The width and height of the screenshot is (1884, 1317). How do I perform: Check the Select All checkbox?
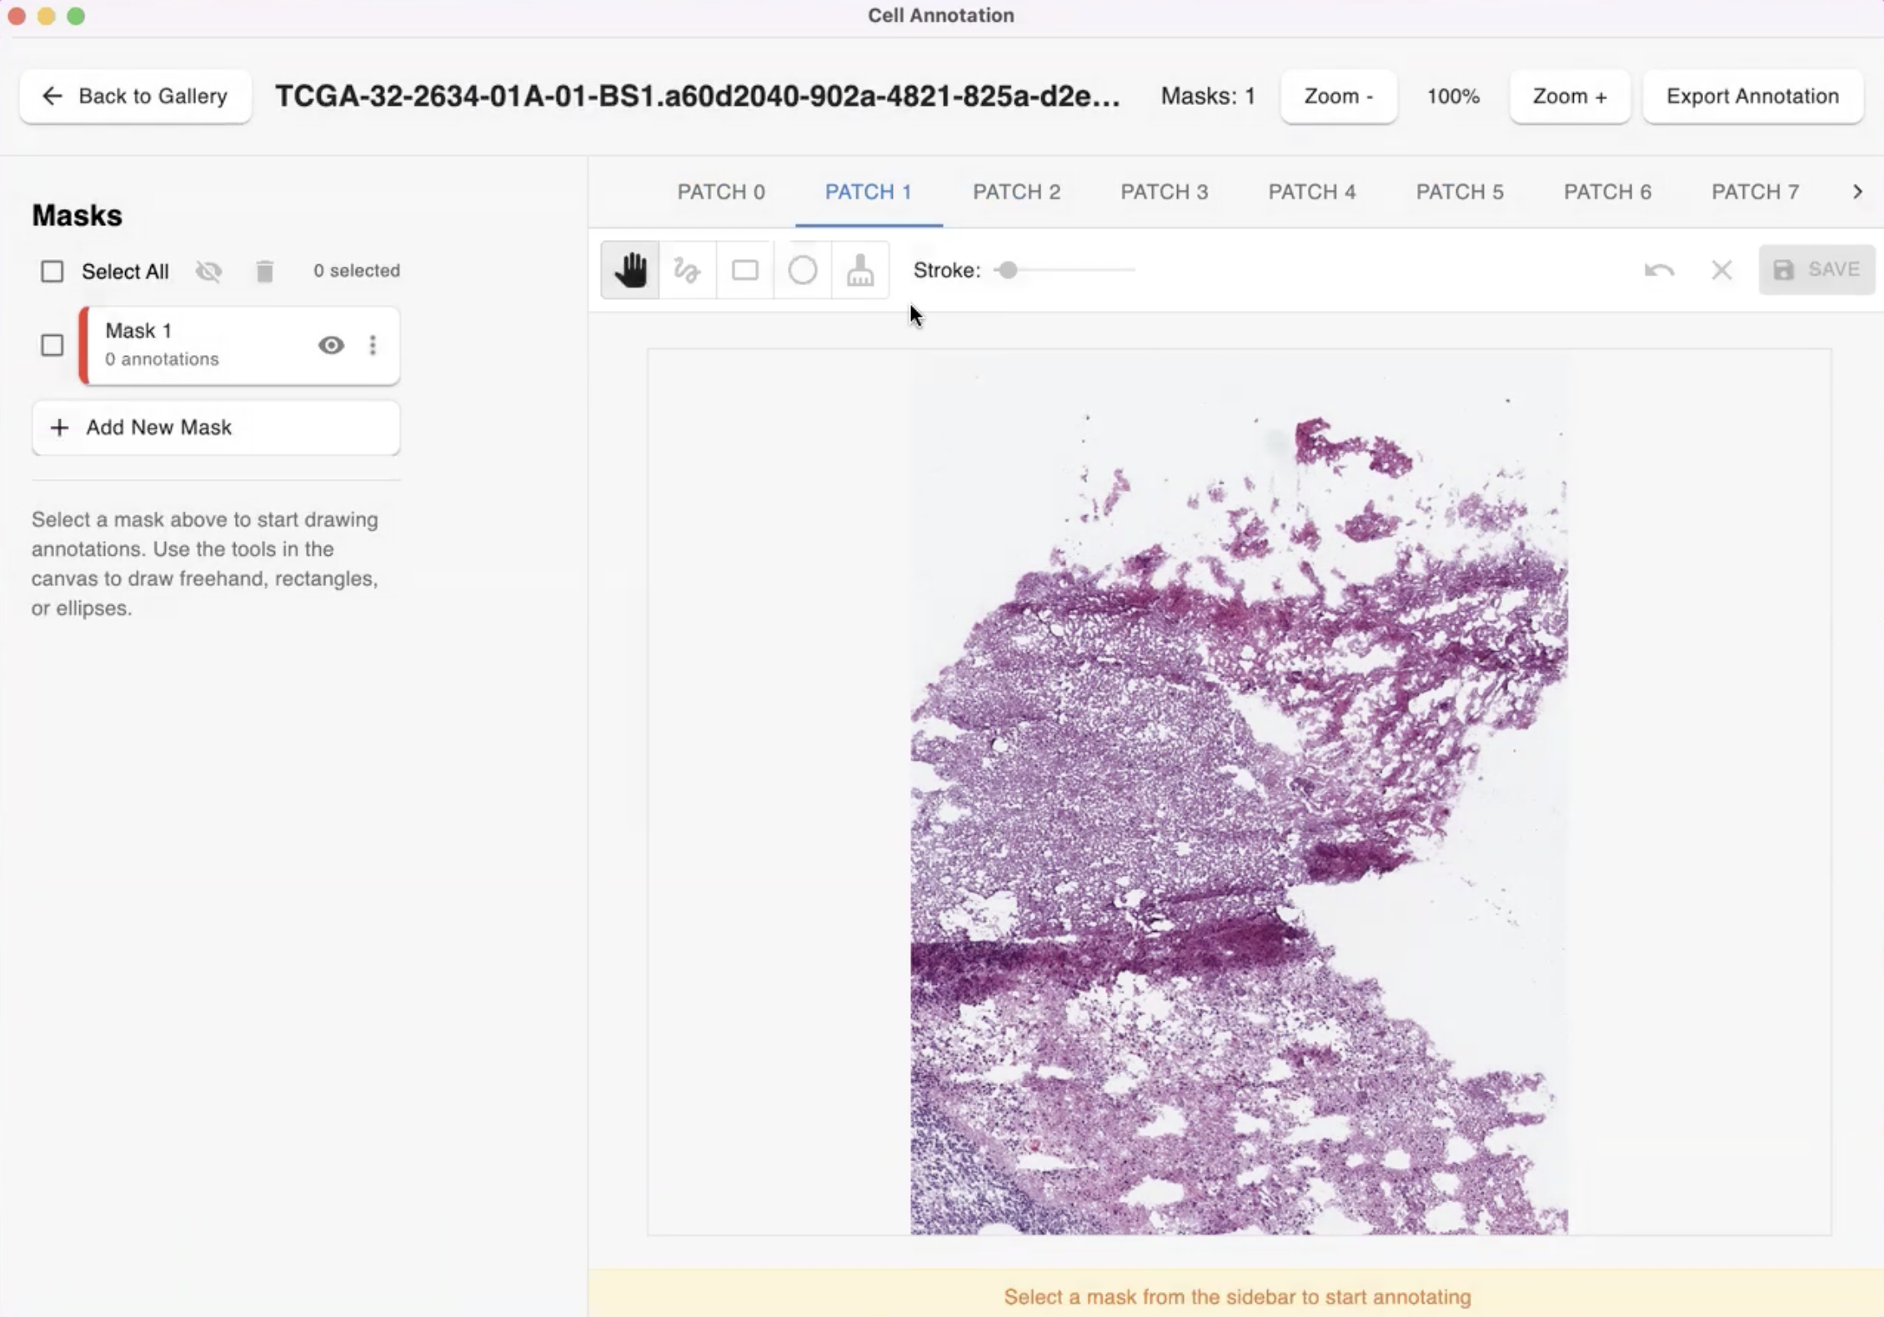point(52,271)
